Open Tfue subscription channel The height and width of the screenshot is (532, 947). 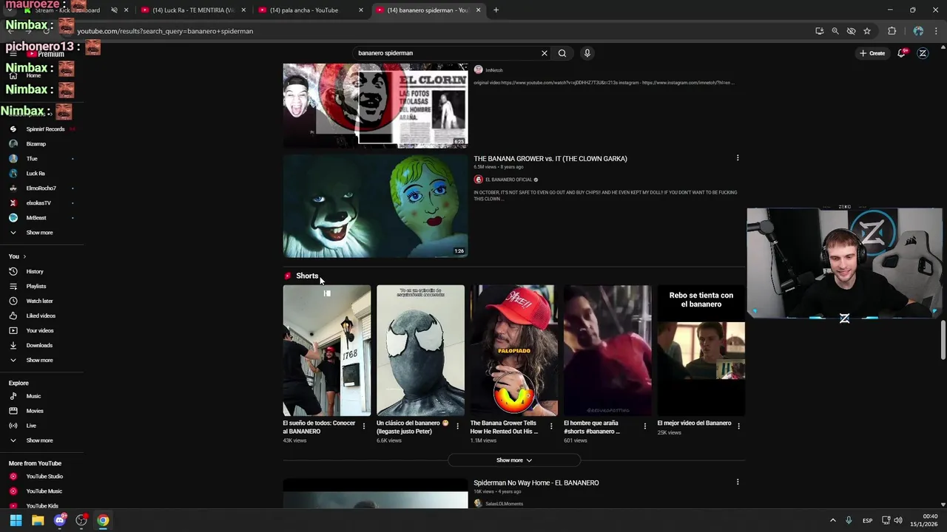[32, 159]
